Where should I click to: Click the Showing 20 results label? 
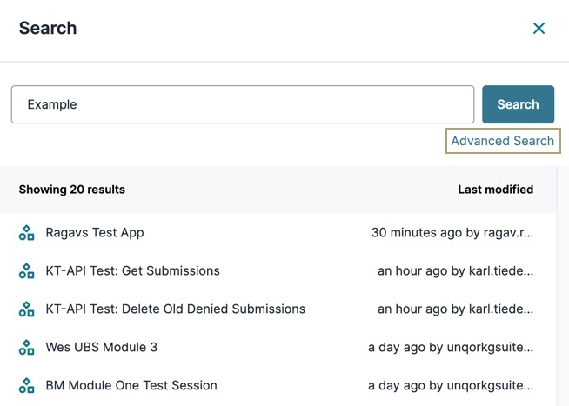[x=72, y=190]
